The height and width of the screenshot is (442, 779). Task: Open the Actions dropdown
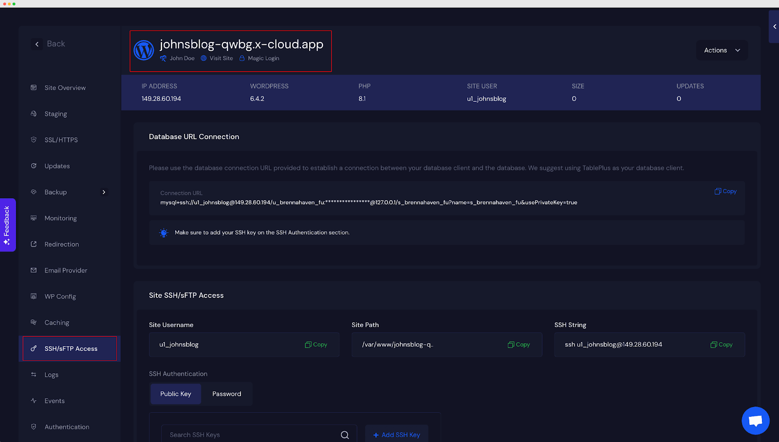point(722,50)
